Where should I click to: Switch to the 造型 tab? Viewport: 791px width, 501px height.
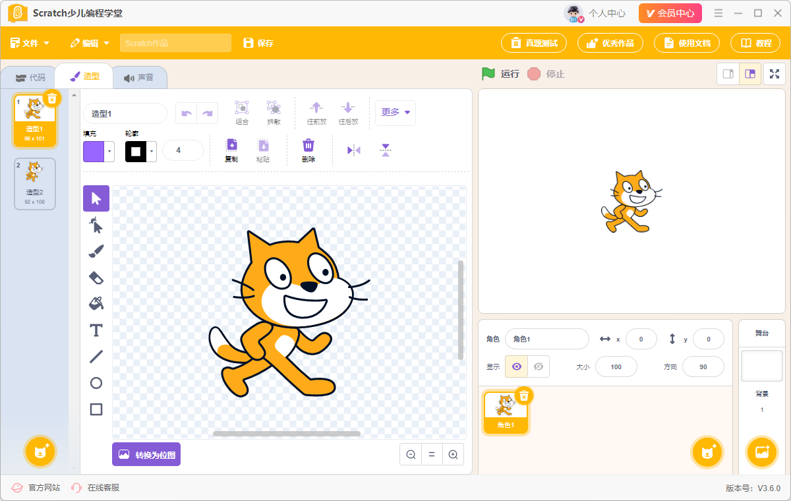click(x=84, y=76)
